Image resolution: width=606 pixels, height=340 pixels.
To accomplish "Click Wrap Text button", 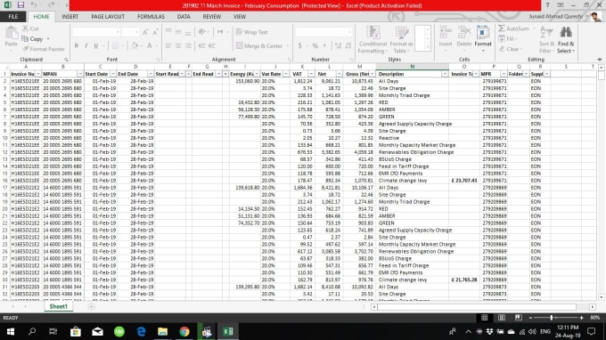I will (x=251, y=32).
